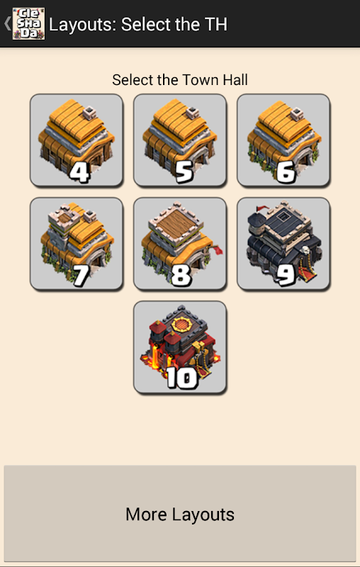This screenshot has width=360, height=567.
Task: Tap the number 5 badge
Action: 184,172
